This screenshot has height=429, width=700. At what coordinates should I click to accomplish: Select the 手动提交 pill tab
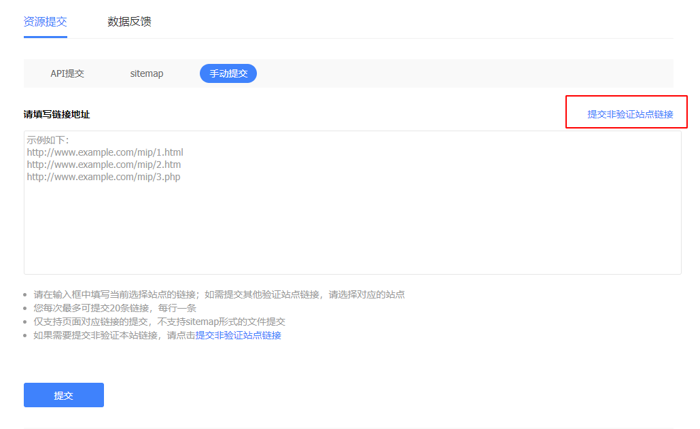pos(228,73)
